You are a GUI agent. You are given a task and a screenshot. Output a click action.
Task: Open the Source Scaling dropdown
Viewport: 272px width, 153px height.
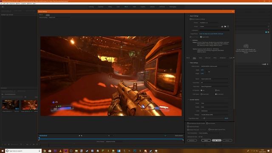(60, 17)
